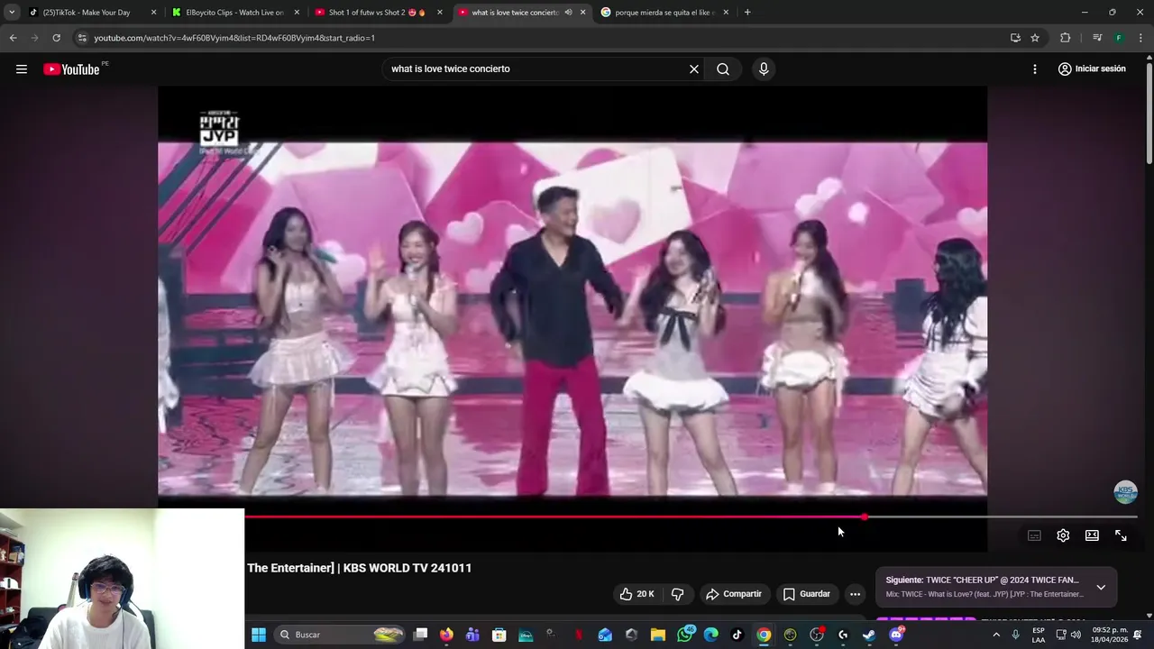Switch to the ElBoycito Clips tab
This screenshot has height=649, width=1154.
234,13
